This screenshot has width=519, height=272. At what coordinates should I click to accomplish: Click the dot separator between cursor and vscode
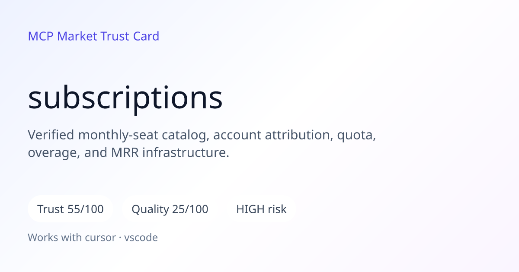click(120, 238)
